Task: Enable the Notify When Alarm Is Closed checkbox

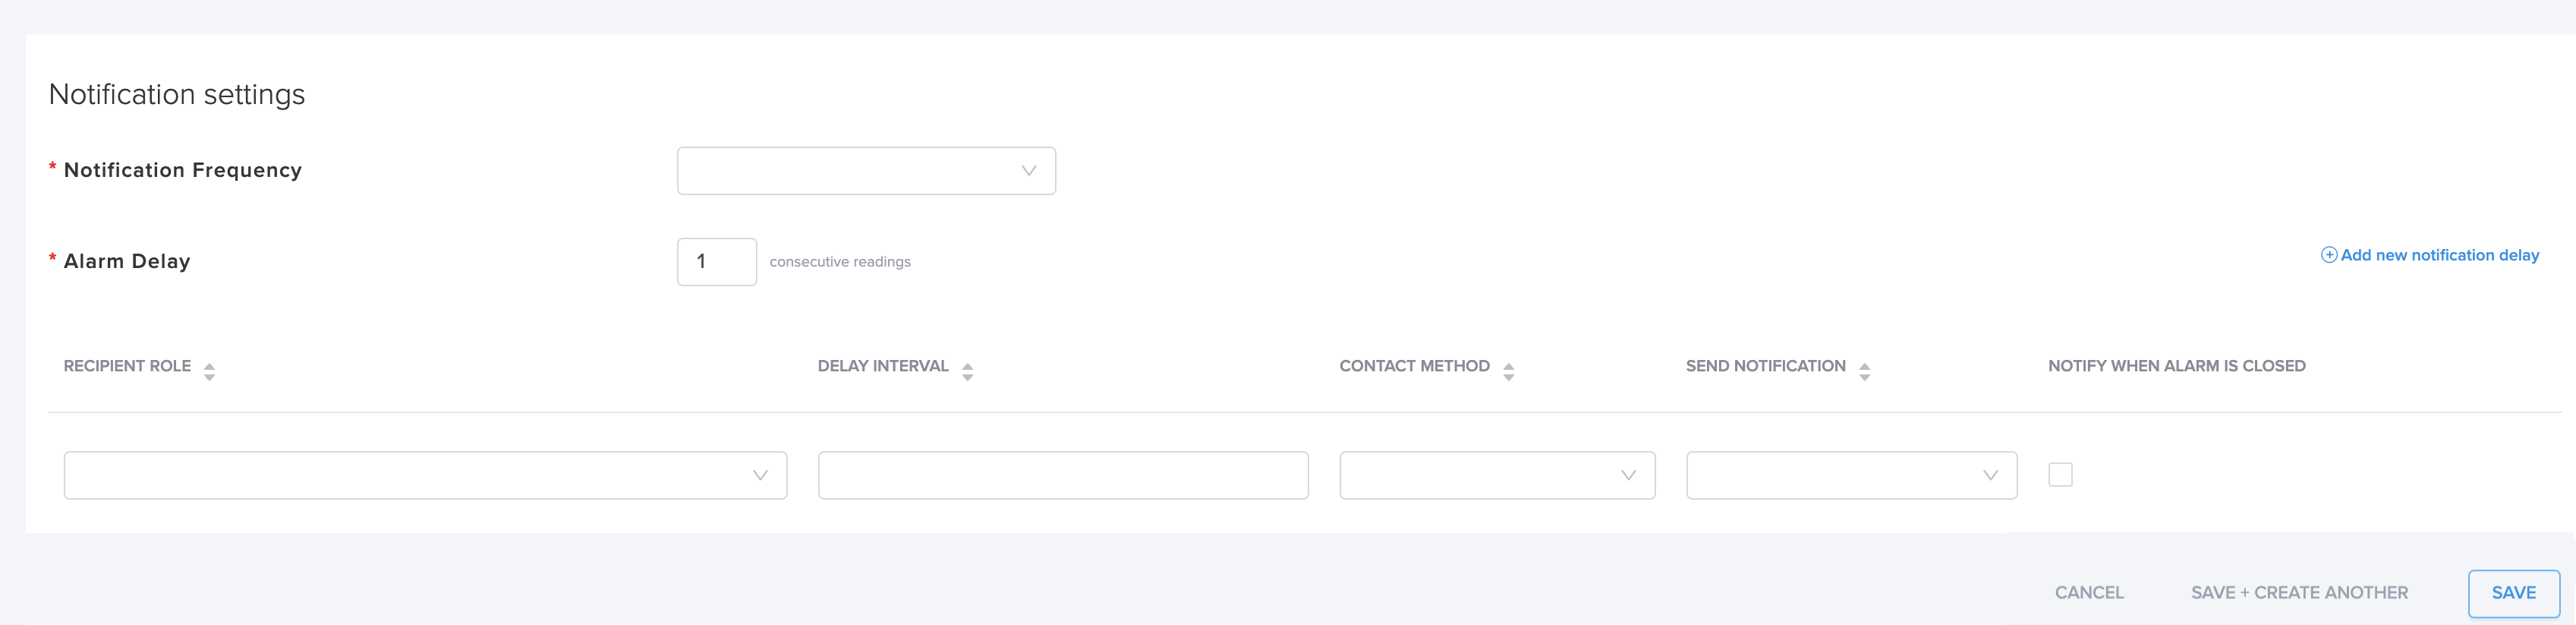Action: click(2059, 474)
